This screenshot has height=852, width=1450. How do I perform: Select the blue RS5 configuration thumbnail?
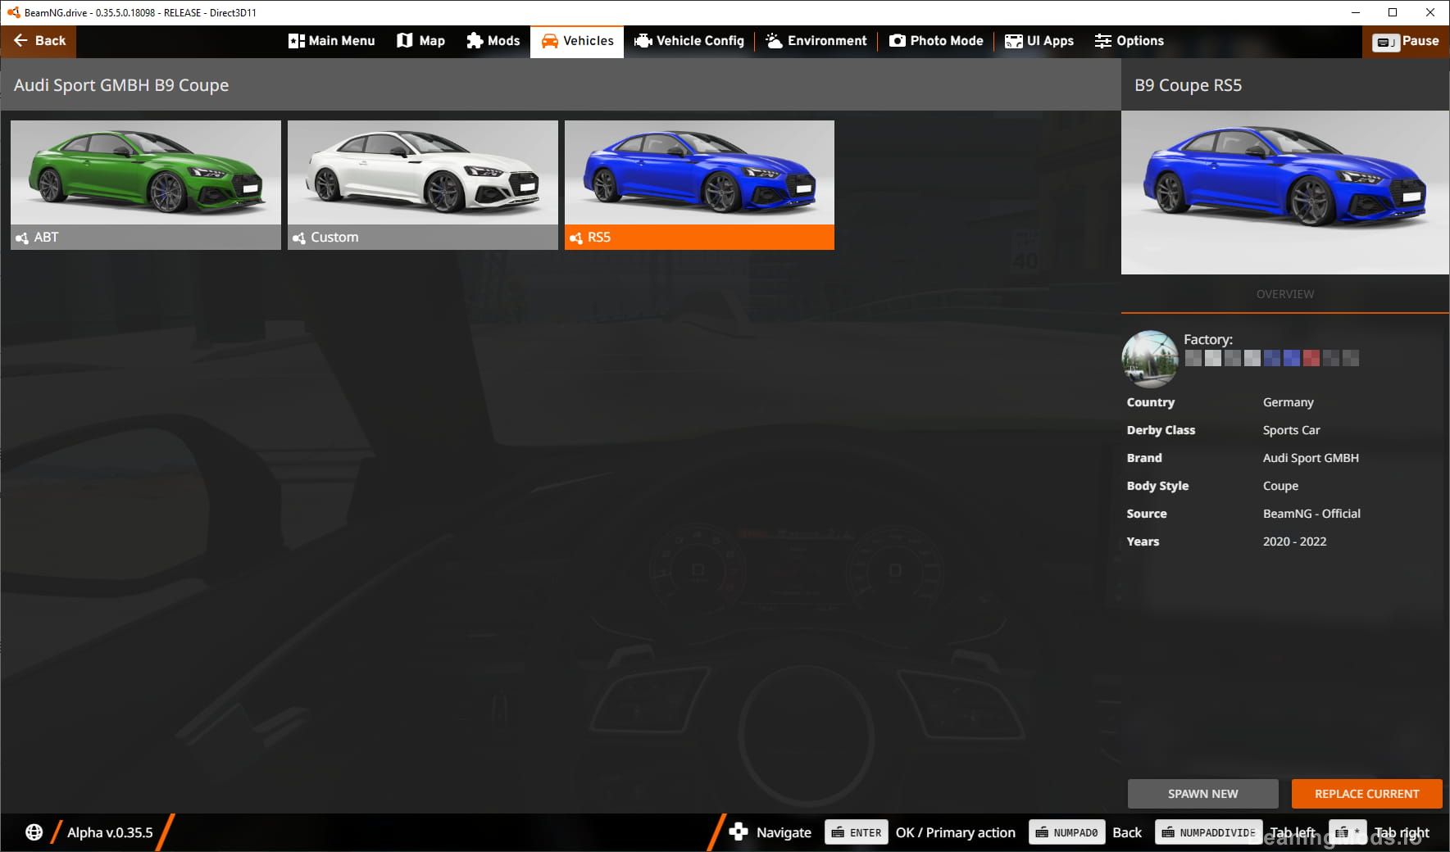point(699,185)
